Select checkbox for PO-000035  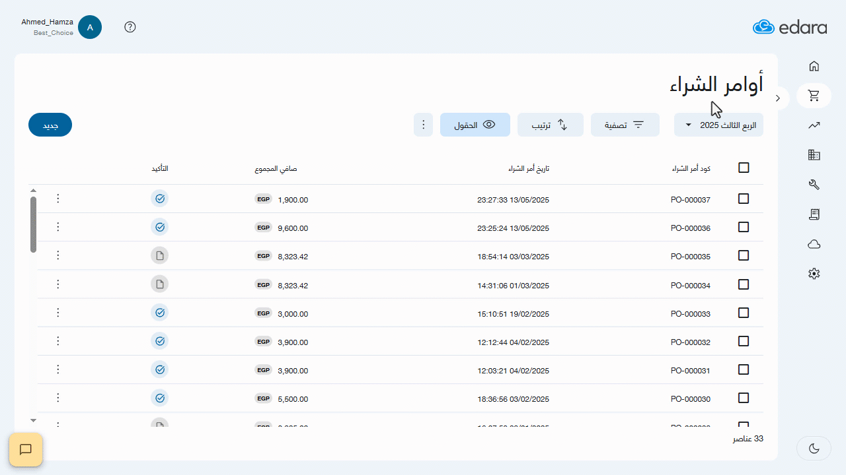click(744, 255)
